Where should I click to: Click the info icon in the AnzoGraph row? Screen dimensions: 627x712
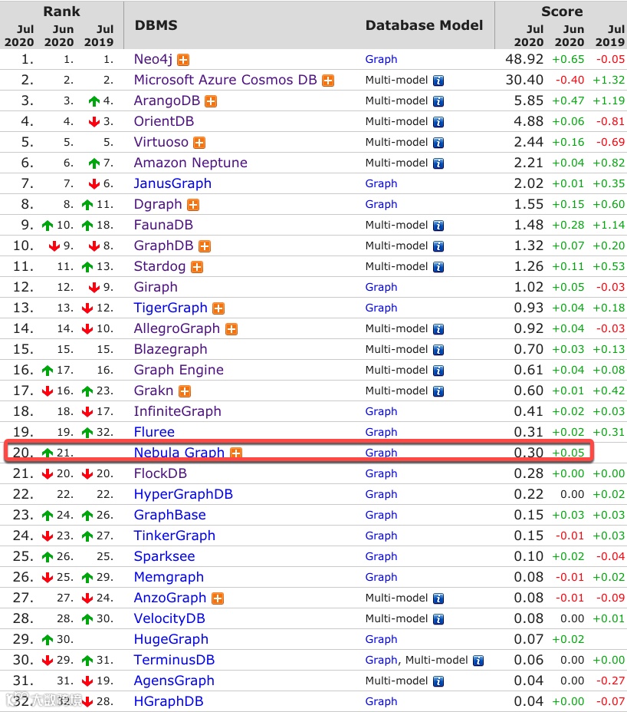438,598
